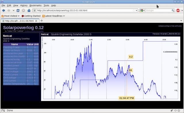
Task: Open the File menu
Action: point(3,5)
